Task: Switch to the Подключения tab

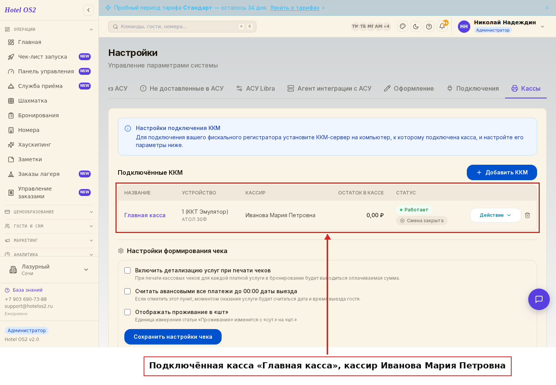Action: pos(473,88)
